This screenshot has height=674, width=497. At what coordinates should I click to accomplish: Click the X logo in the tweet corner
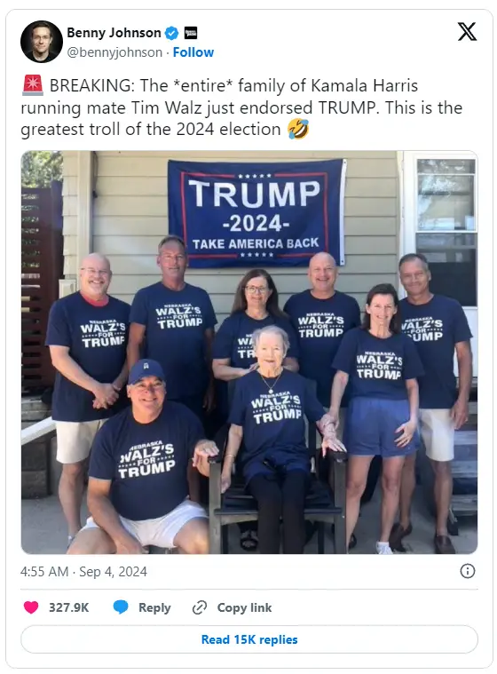(467, 32)
